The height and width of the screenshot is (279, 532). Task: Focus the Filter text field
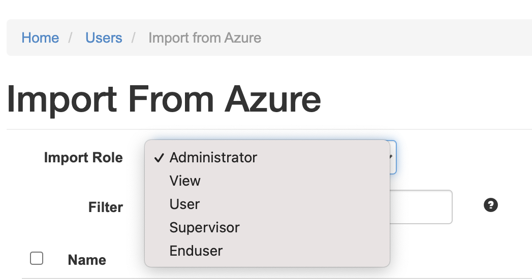(421, 207)
